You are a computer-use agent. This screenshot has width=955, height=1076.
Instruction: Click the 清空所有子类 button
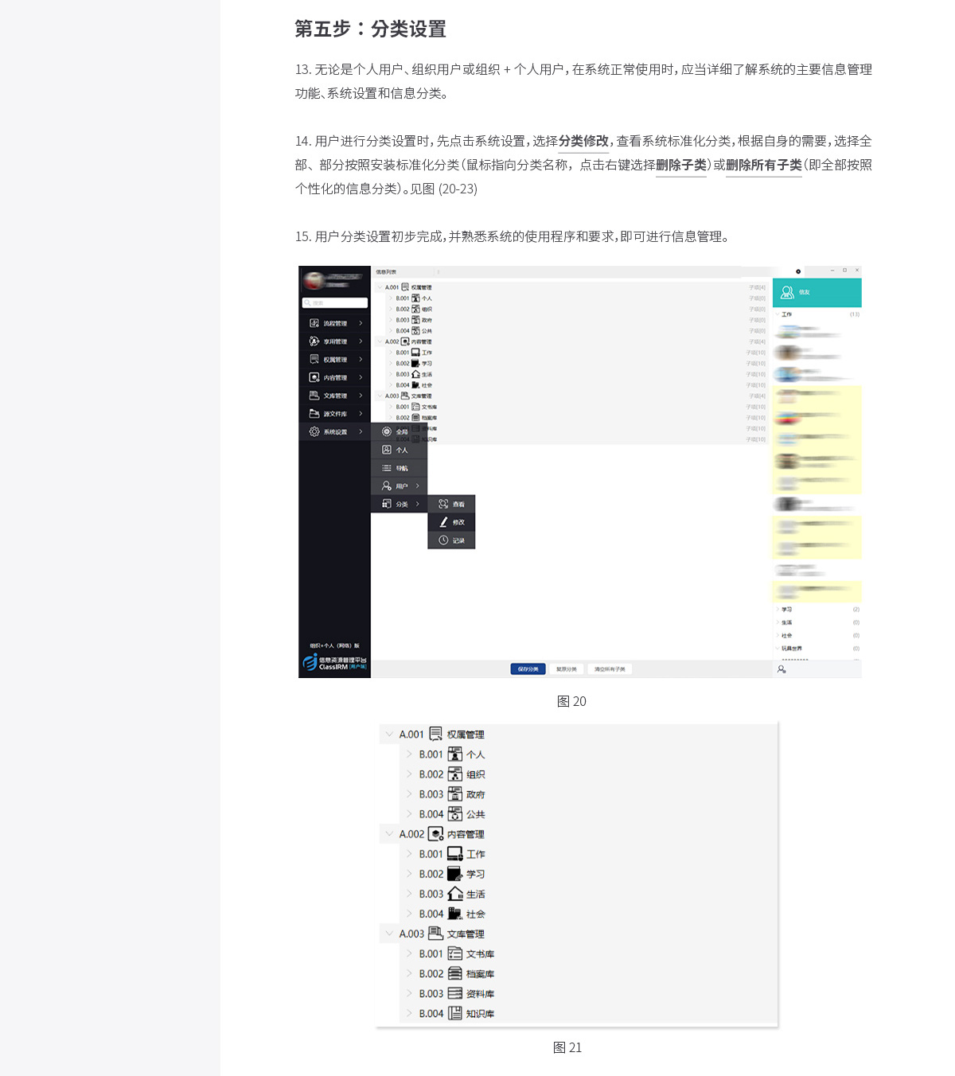click(x=610, y=669)
